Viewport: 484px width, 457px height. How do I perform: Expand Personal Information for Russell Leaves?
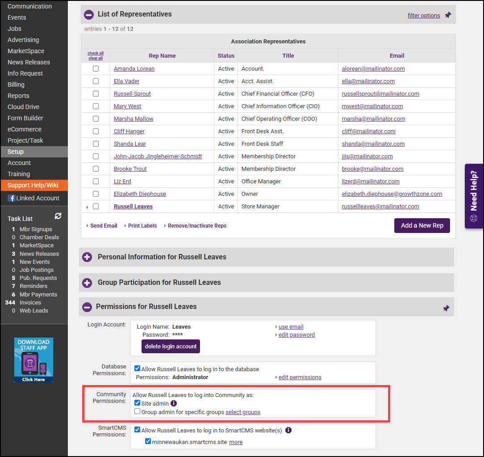[87, 257]
